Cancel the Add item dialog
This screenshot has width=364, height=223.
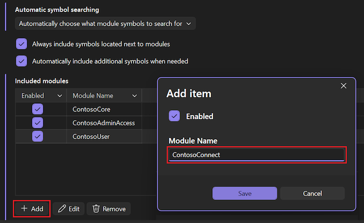(x=312, y=193)
